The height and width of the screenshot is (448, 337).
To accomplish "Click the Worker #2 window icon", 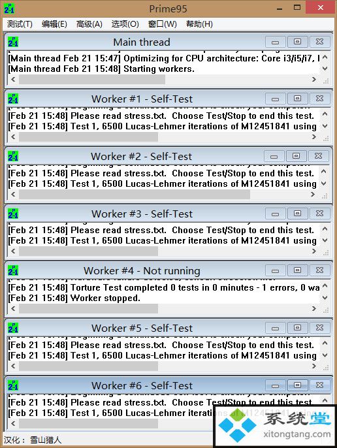I will (13, 156).
